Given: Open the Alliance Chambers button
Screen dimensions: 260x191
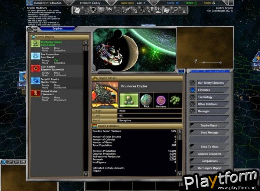Looking at the screenshot, I should (x=209, y=154).
